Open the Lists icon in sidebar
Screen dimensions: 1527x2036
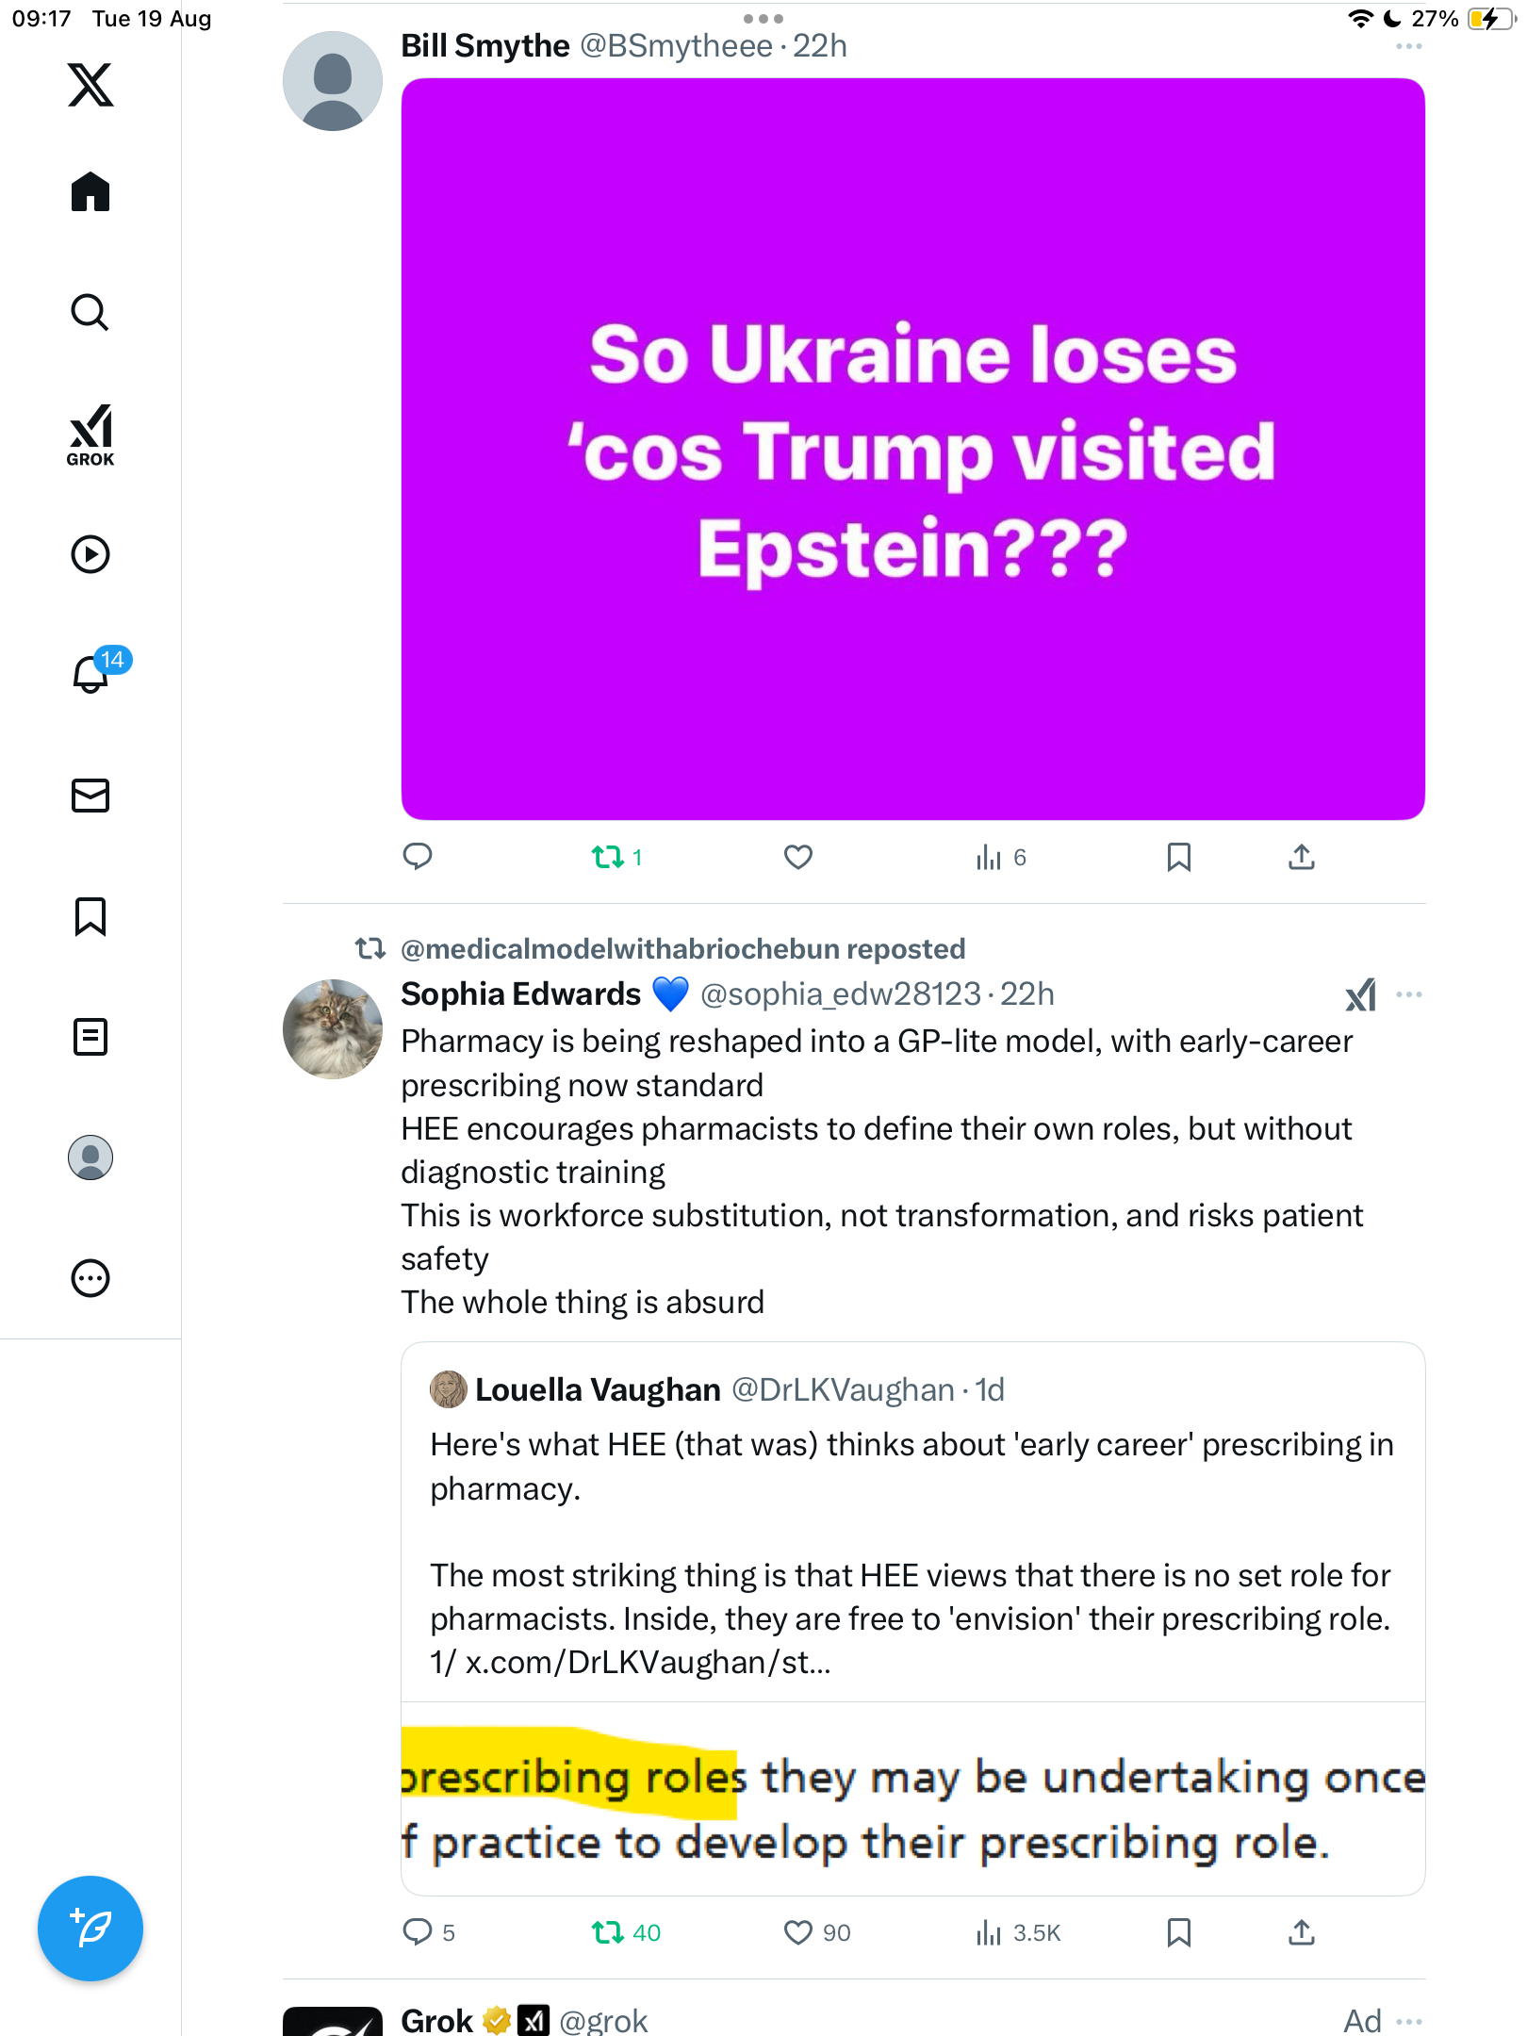click(x=90, y=1037)
